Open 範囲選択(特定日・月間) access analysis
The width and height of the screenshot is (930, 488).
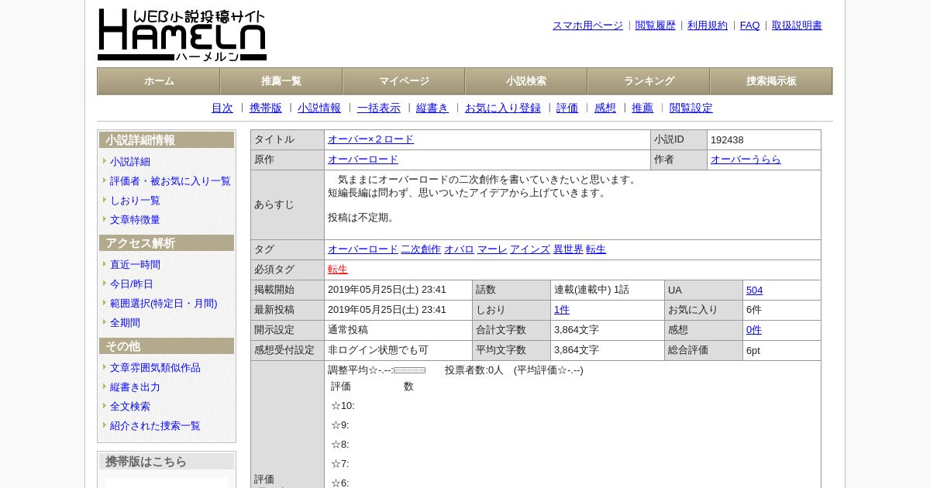coord(164,304)
